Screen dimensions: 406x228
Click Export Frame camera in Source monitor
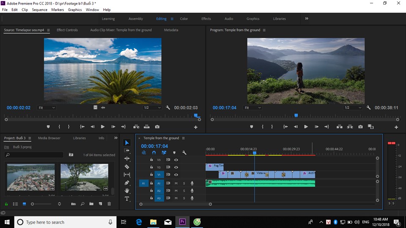coord(157,127)
